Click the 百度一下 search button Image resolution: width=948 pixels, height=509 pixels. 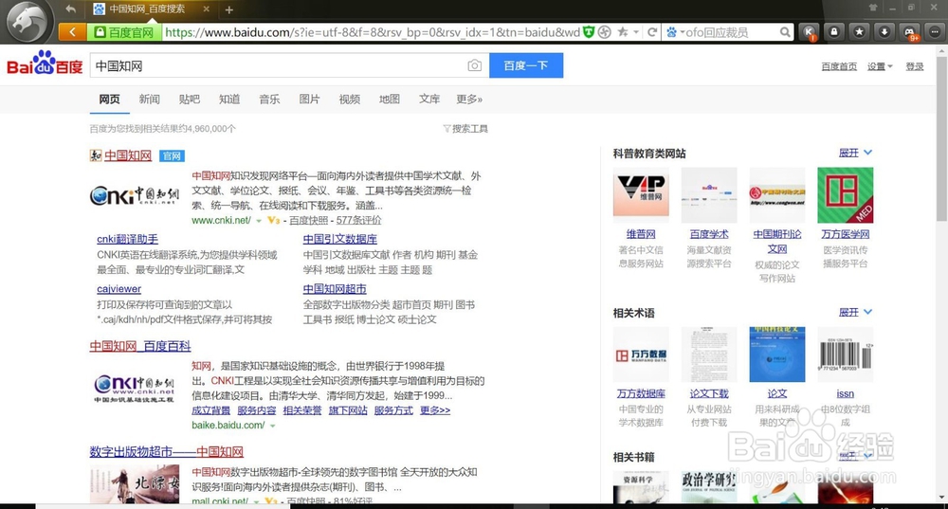coord(526,65)
